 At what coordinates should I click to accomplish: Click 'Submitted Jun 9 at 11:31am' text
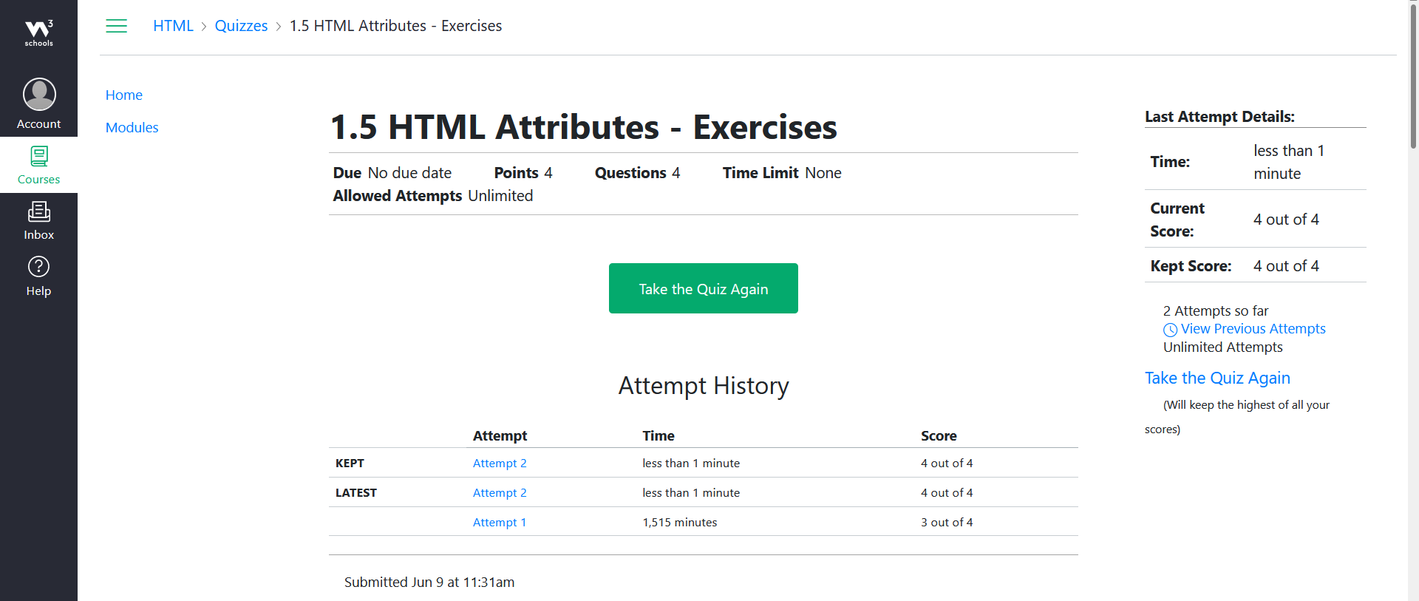coord(429,582)
